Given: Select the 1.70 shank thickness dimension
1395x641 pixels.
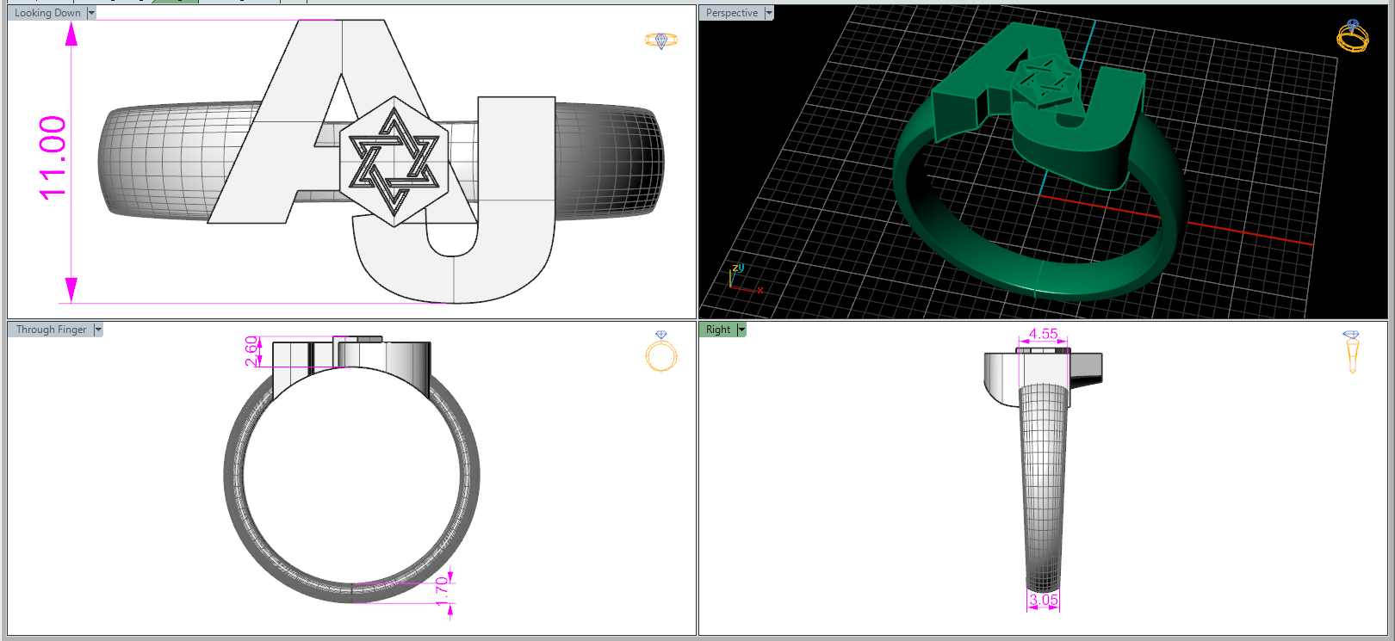Looking at the screenshot, I should click(443, 590).
